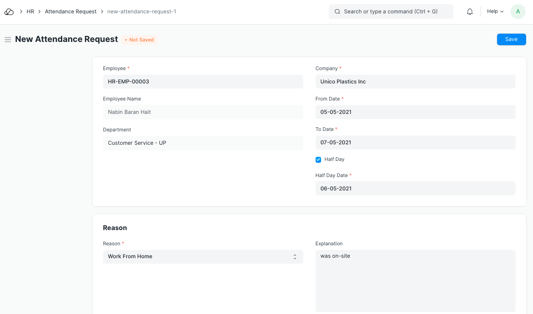Click the Employee field HR-EMP-00003

click(x=203, y=82)
